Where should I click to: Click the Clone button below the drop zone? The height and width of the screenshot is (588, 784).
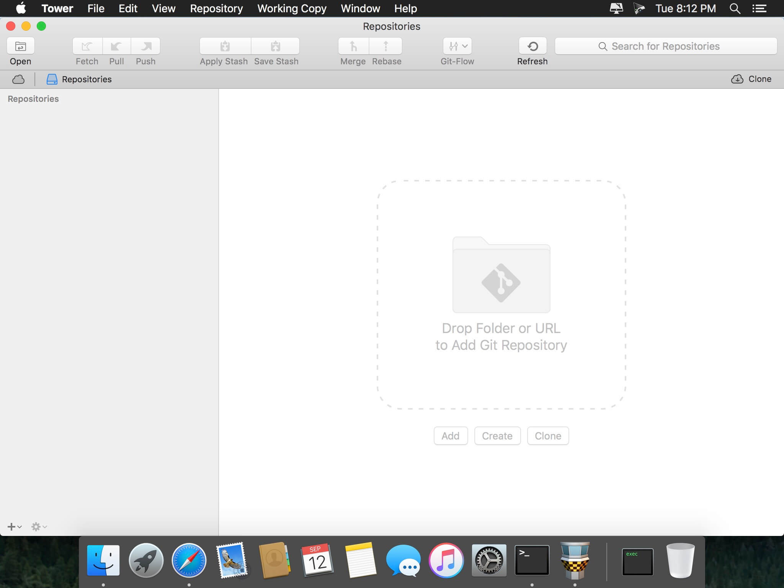pyautogui.click(x=548, y=436)
